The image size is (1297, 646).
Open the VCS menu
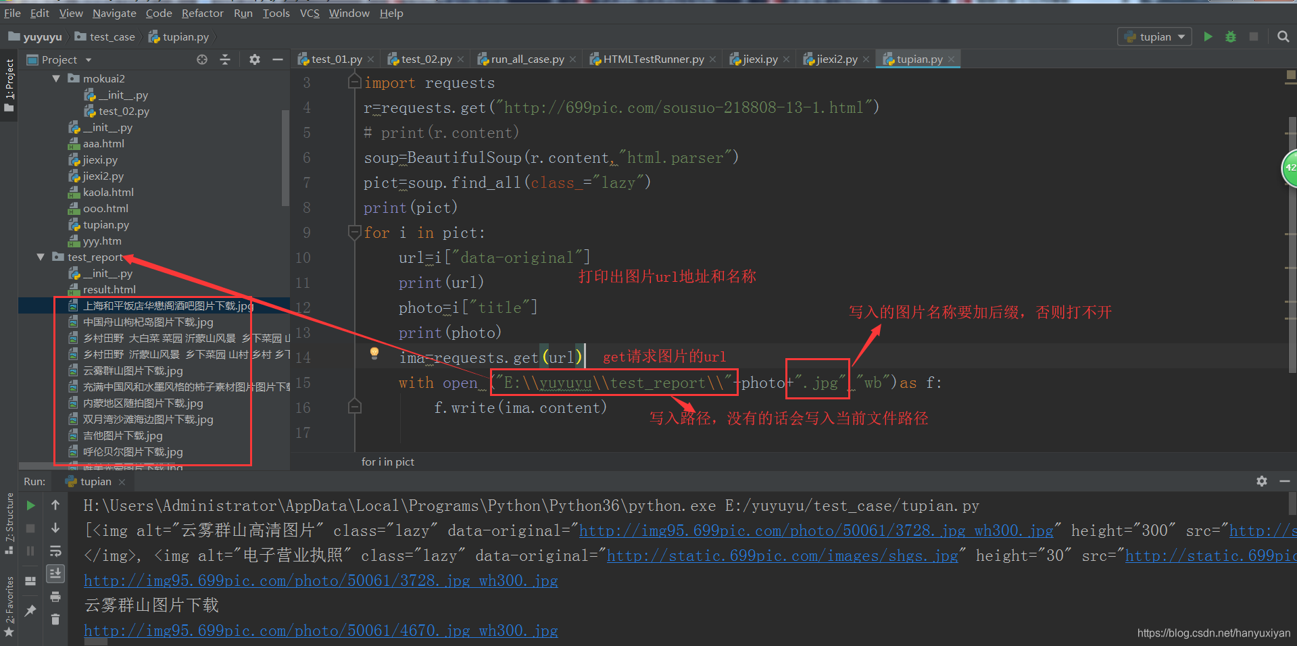pos(310,13)
